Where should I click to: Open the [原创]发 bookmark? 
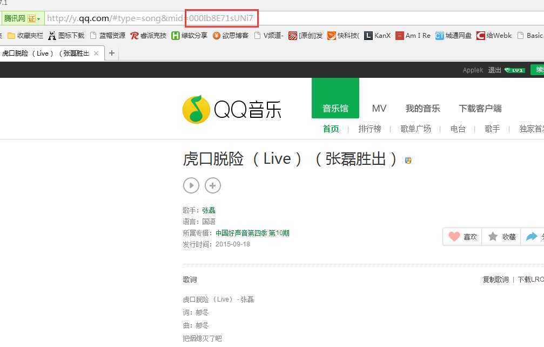pos(306,35)
